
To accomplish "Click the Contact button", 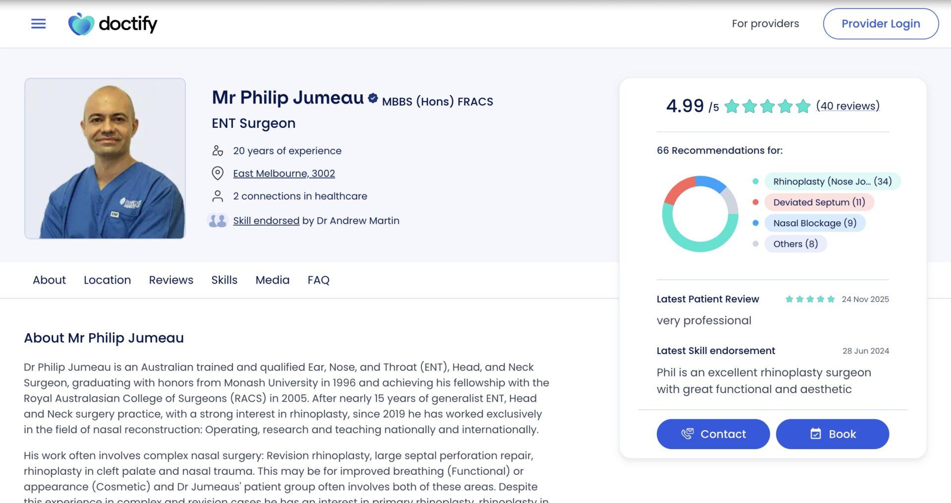I will (x=713, y=434).
